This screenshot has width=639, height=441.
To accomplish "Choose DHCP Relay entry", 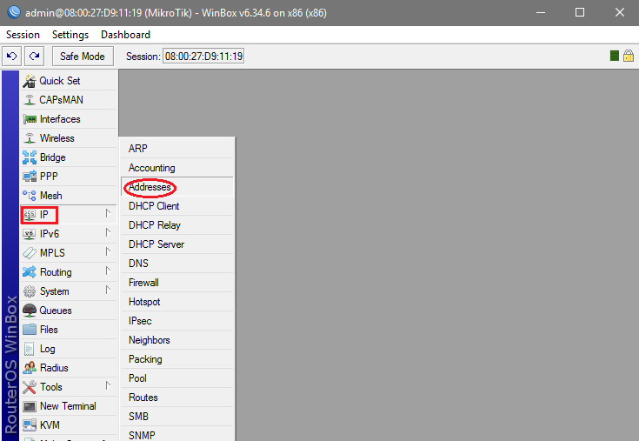I will pos(177,225).
